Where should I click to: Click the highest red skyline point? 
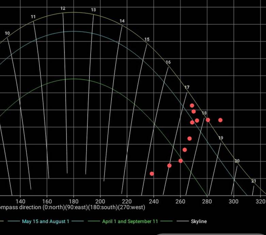tap(192, 105)
